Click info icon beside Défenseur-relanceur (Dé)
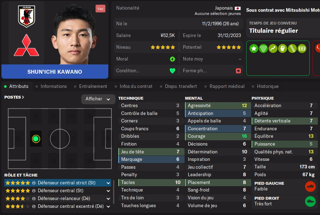 pos(34,199)
